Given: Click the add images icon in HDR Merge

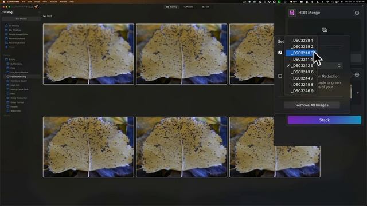Looking at the screenshot, I should (x=324, y=30).
